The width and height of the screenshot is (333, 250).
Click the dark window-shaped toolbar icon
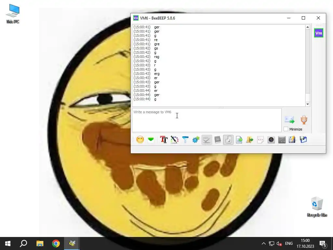pyautogui.click(x=282, y=140)
